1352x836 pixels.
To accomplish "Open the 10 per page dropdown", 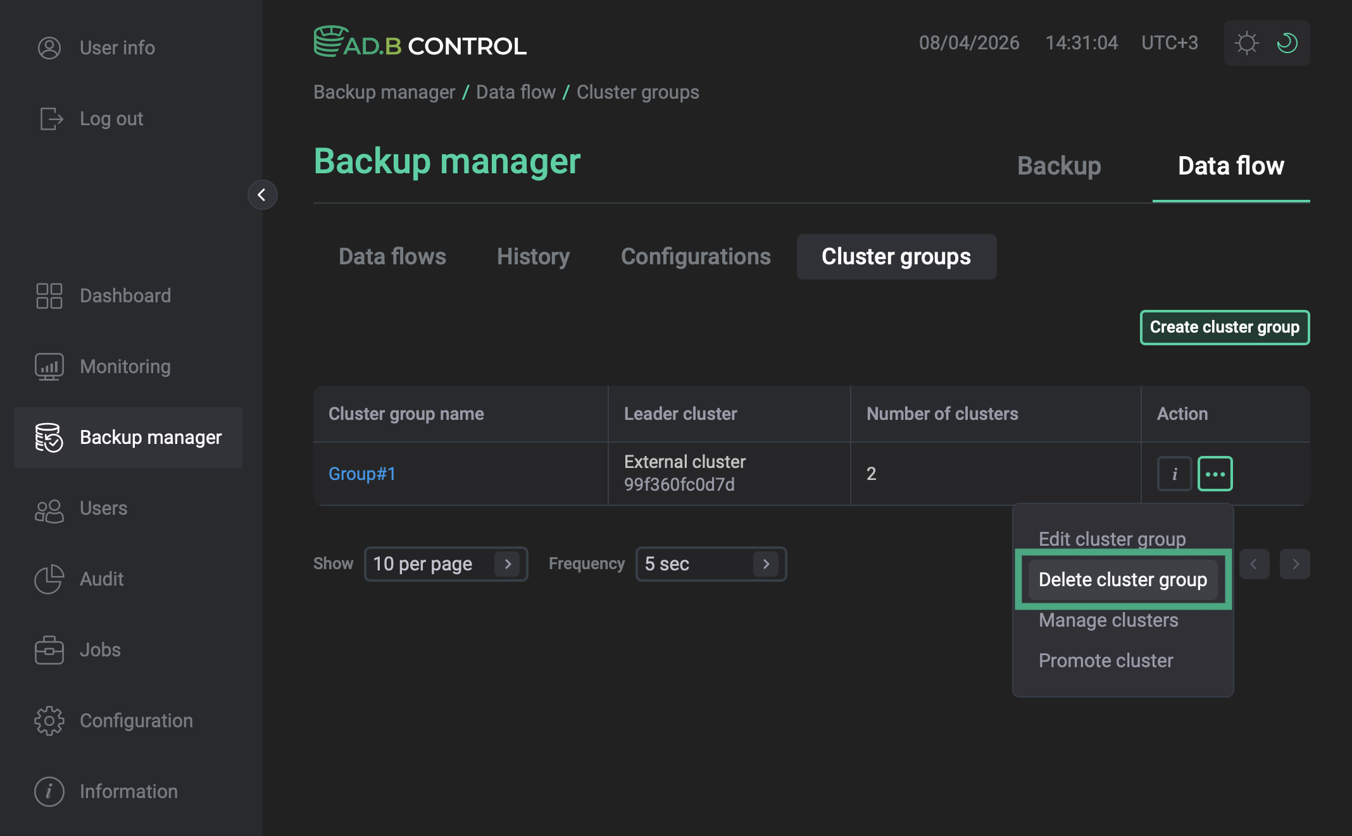I will click(x=446, y=564).
